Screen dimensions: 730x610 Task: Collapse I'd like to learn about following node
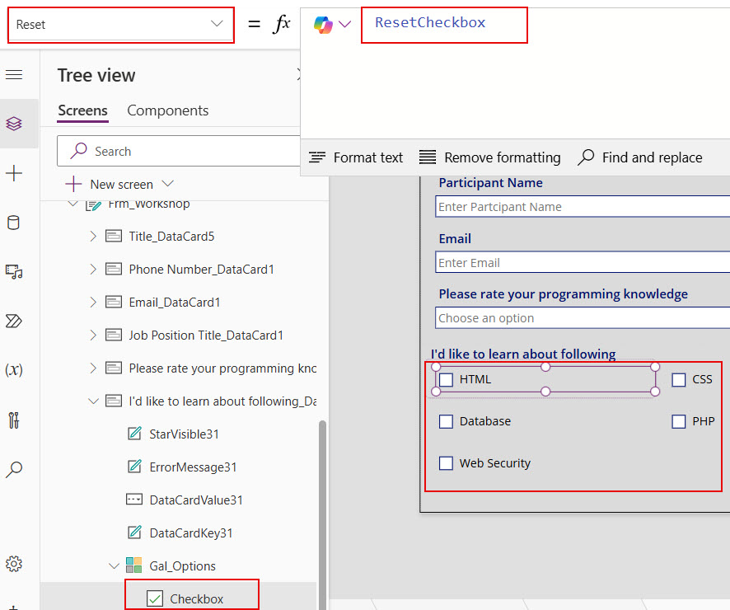tap(94, 401)
